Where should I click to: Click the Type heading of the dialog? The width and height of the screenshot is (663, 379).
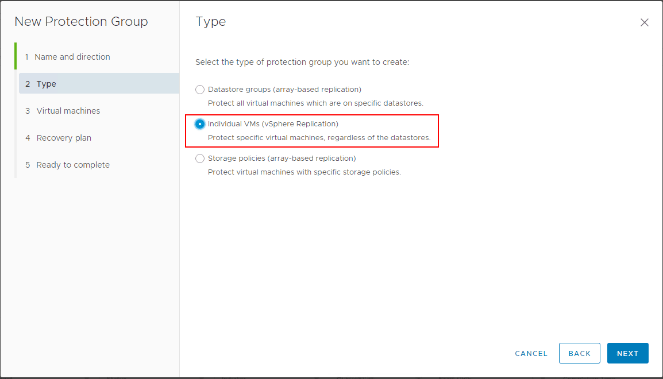210,21
